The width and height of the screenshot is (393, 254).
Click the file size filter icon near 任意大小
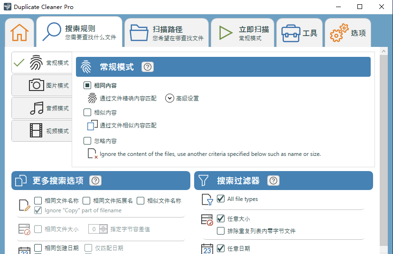click(207, 220)
